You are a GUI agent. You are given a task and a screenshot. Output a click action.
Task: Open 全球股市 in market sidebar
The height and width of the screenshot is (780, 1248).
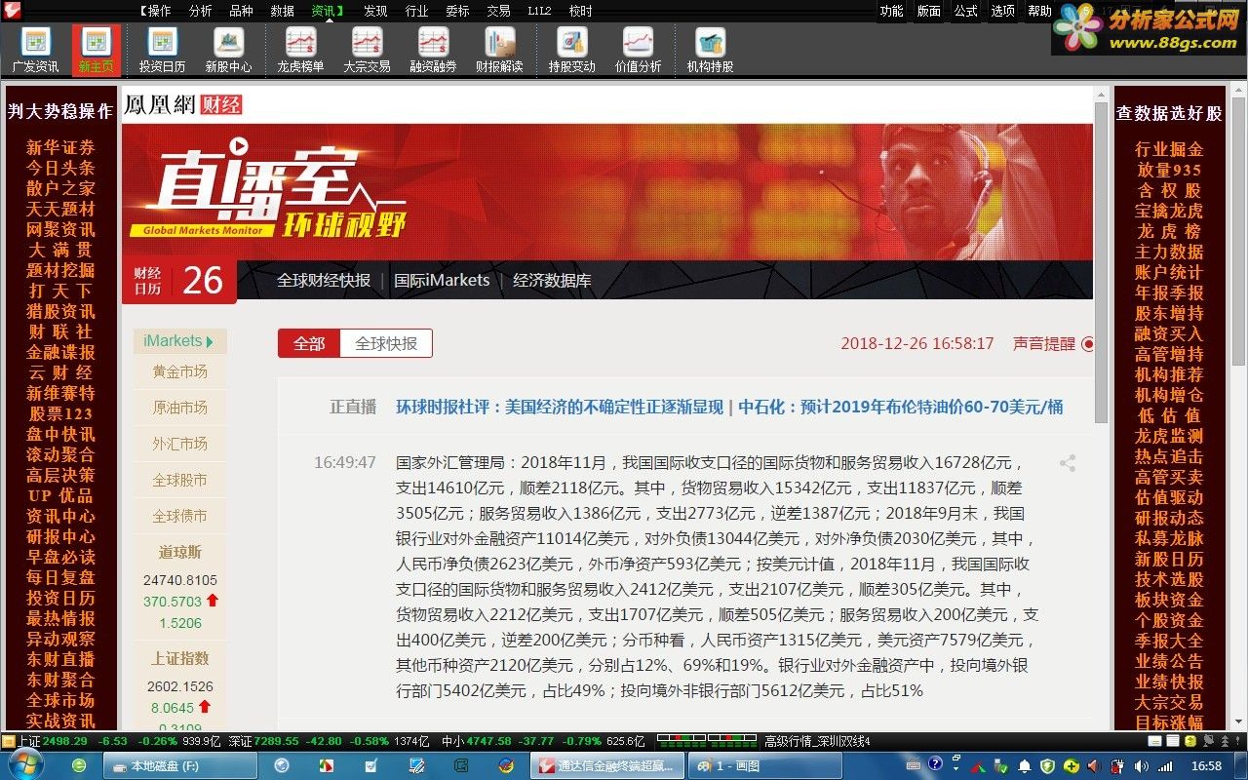180,480
